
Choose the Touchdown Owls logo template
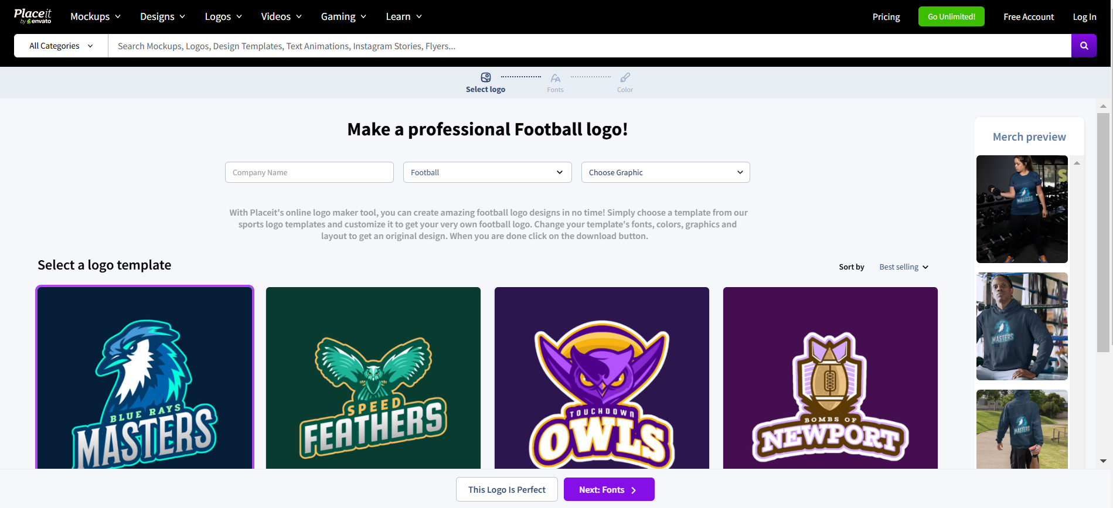[x=602, y=378]
